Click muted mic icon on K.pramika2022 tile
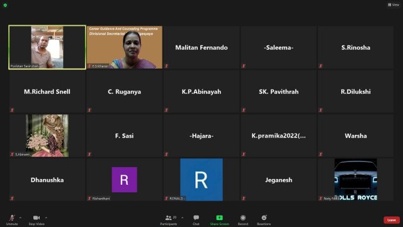Viewport: 403px width, 227px height. coord(244,154)
